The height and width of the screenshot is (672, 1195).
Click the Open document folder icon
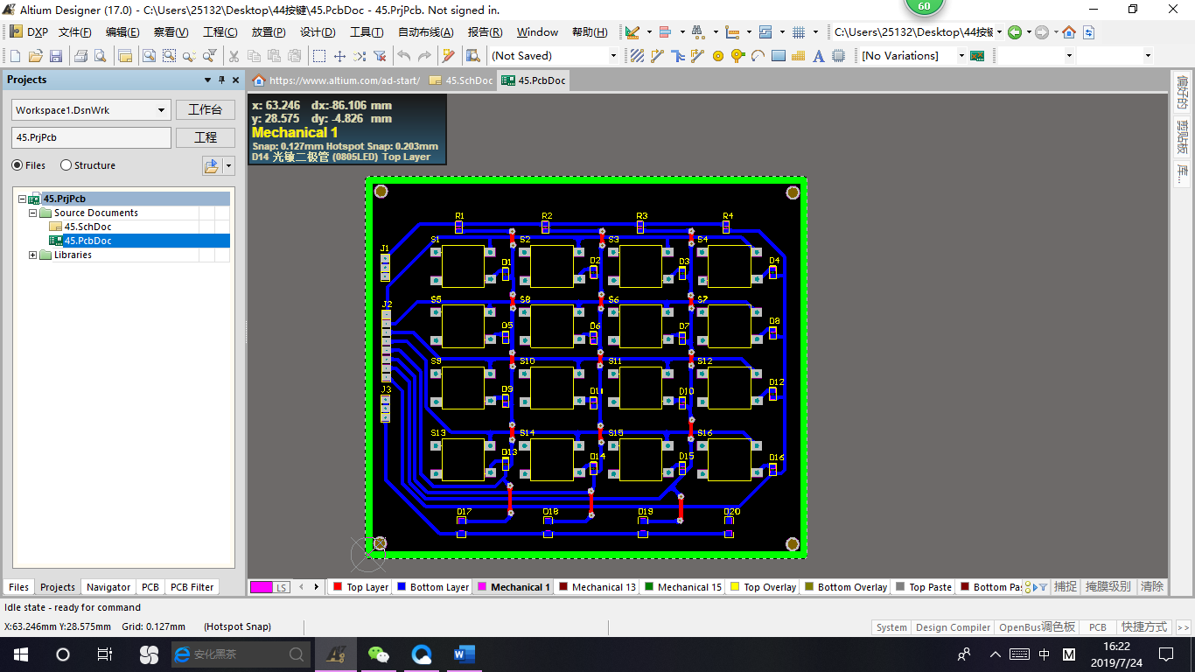coord(35,56)
